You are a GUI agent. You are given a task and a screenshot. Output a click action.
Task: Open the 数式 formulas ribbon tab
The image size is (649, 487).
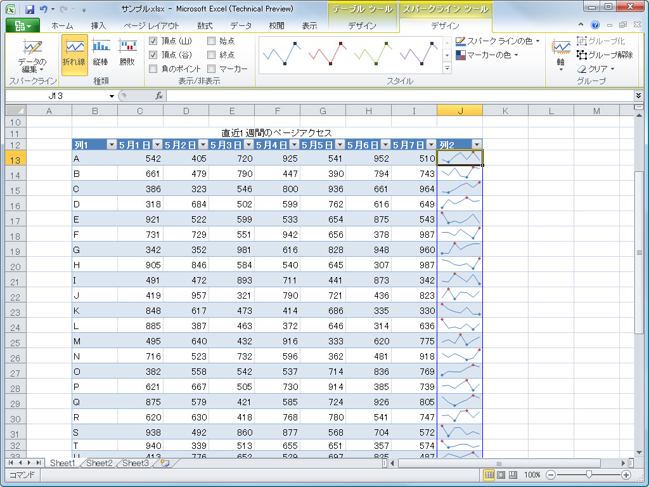(205, 26)
